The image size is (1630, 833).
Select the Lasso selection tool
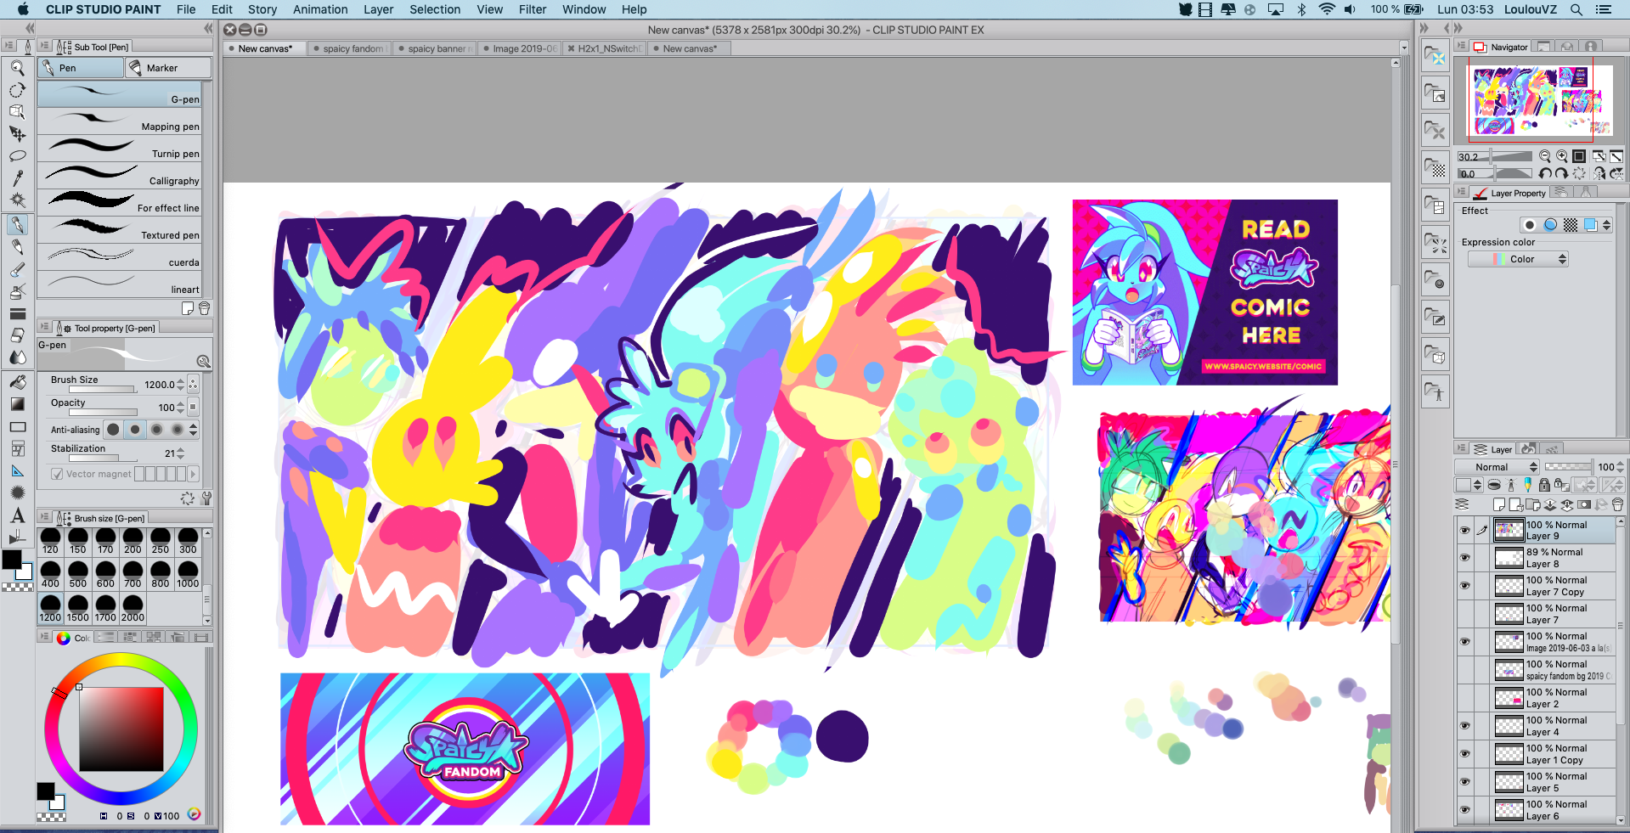point(17,156)
